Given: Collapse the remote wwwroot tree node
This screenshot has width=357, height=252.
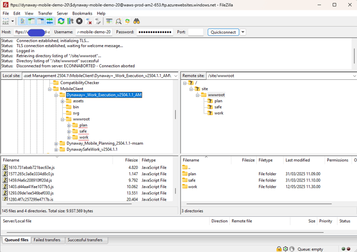Looking at the screenshot, I should click(197, 95).
